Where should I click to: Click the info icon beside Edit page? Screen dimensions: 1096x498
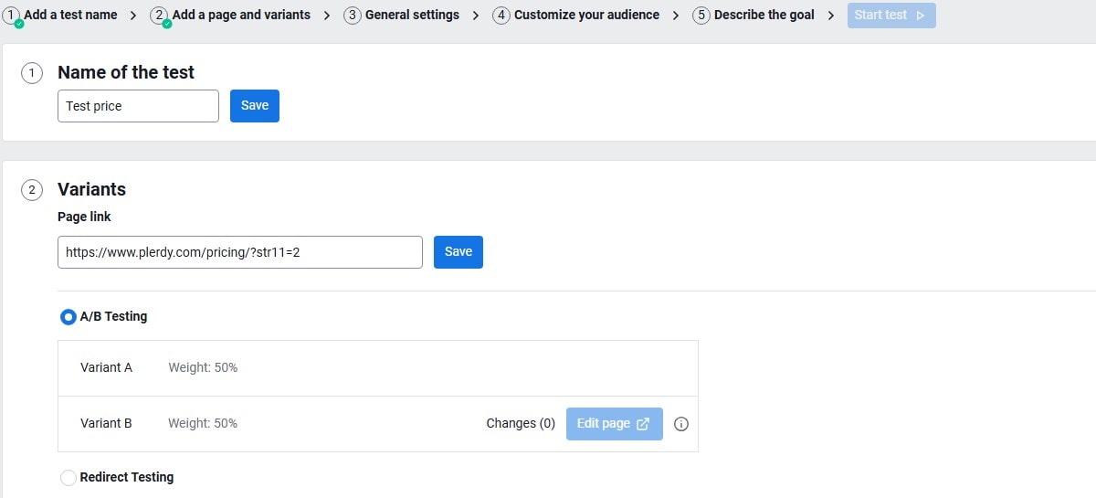pyautogui.click(x=680, y=424)
